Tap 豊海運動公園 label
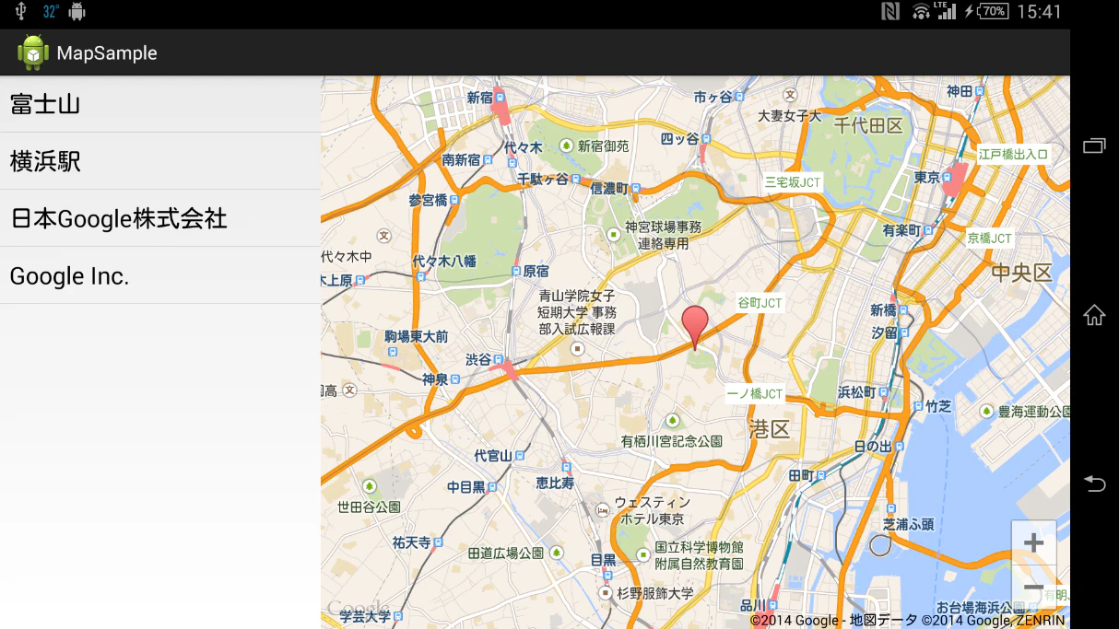This screenshot has height=629, width=1119. [x=1036, y=412]
